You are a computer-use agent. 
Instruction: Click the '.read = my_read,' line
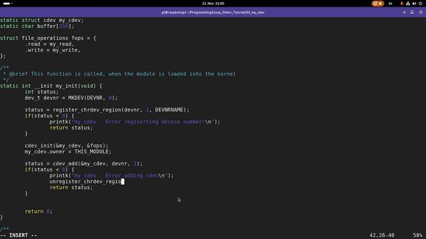click(49, 44)
